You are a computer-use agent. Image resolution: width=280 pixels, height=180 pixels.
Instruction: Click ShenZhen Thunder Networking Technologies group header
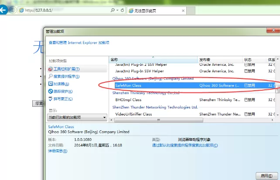point(155,107)
